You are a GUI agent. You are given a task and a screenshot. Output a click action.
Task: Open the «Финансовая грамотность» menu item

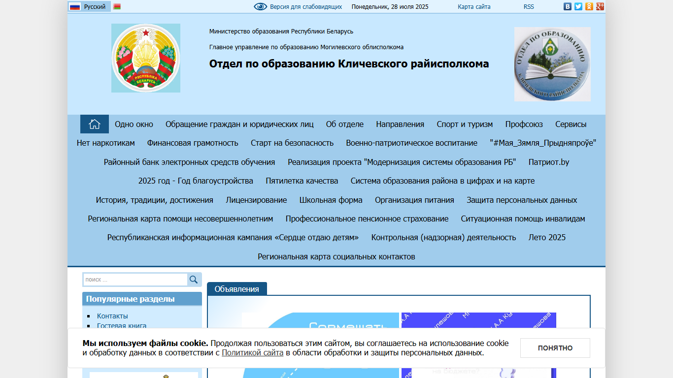point(193,143)
